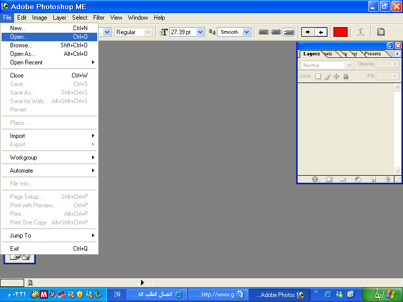The height and width of the screenshot is (302, 403).
Task: Click the status bar triangle arrow
Action: pyautogui.click(x=143, y=283)
